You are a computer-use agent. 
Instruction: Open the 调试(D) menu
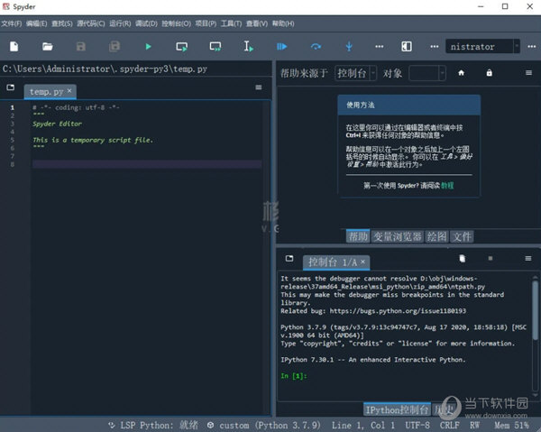[x=146, y=23]
